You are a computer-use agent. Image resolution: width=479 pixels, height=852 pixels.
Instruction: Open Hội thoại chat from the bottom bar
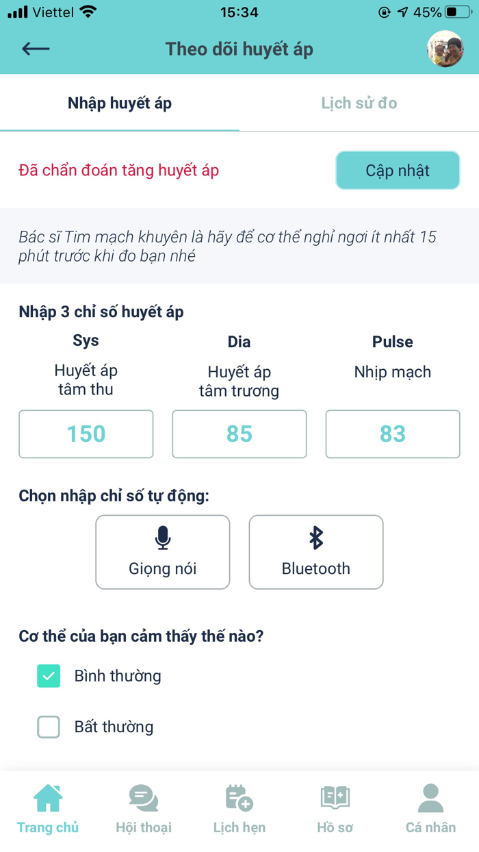[x=143, y=798]
